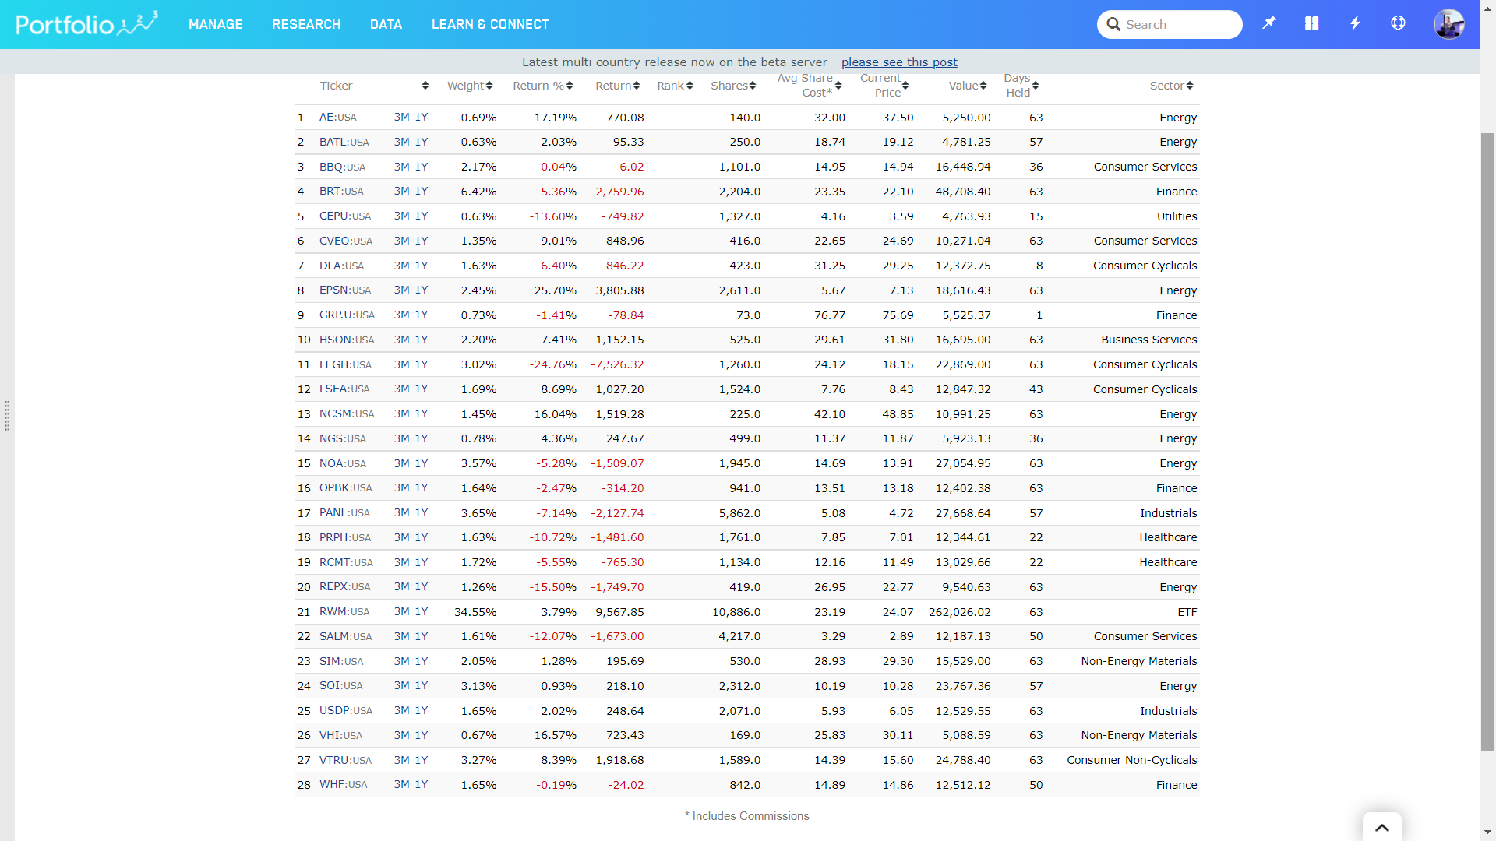Open the RESEARCH menu
This screenshot has width=1496, height=841.
point(306,24)
